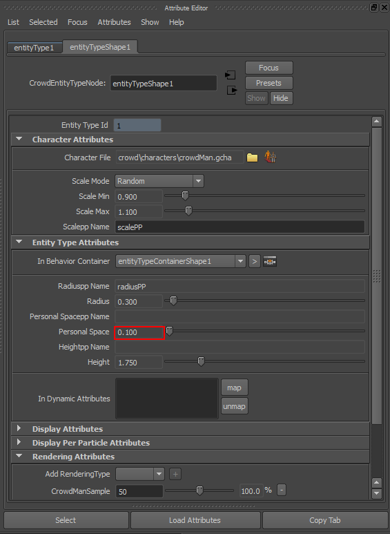Open the Scale Mode dropdown
390x534 pixels.
(x=159, y=181)
